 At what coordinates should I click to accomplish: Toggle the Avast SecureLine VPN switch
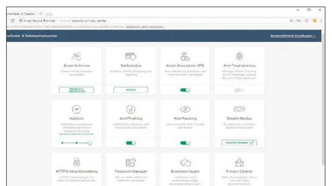pyautogui.click(x=185, y=90)
